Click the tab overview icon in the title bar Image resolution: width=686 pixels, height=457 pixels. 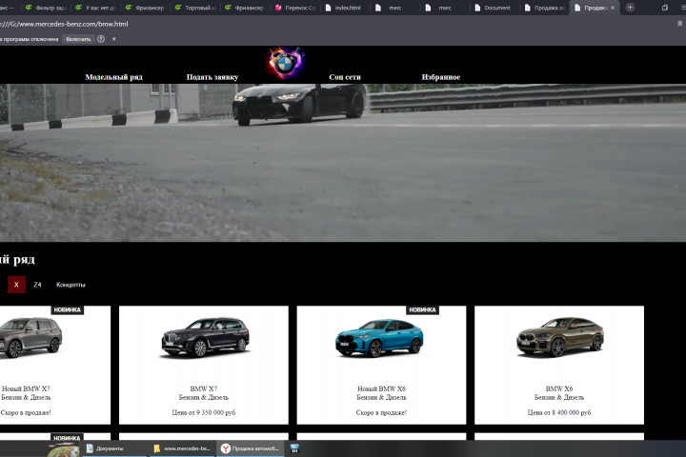click(x=665, y=8)
